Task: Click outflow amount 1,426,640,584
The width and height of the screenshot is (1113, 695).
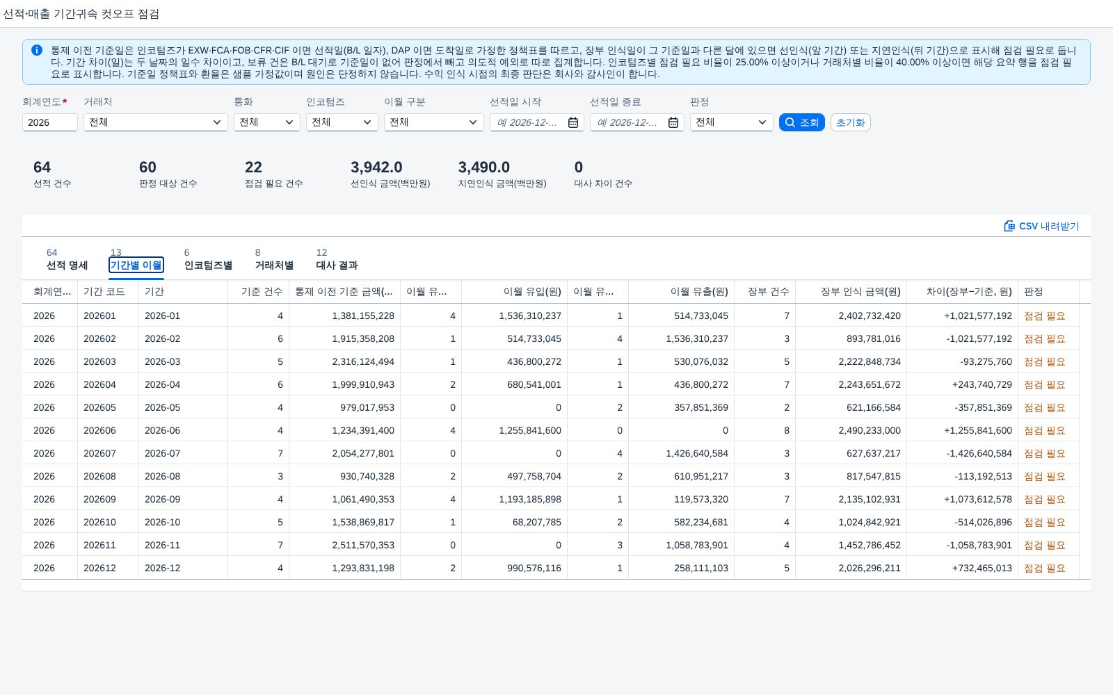Action: pos(697,453)
